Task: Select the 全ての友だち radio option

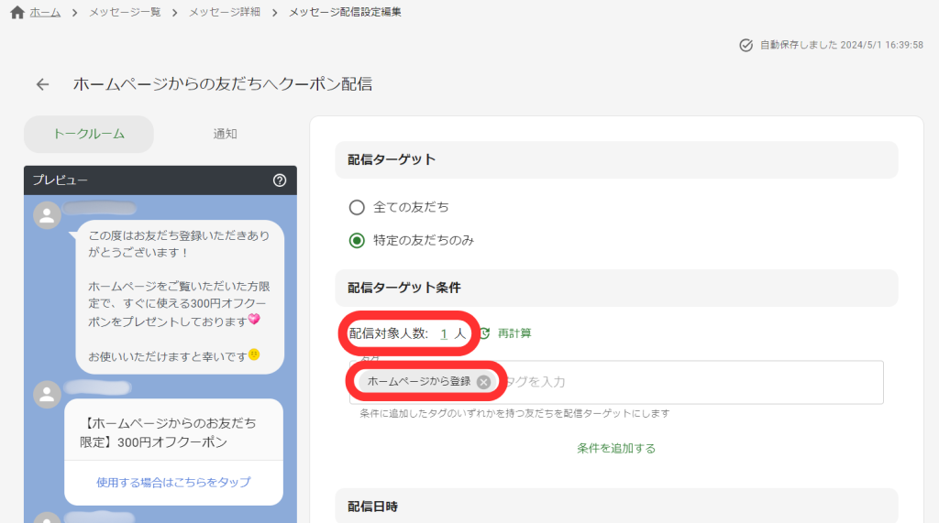Action: [x=357, y=207]
